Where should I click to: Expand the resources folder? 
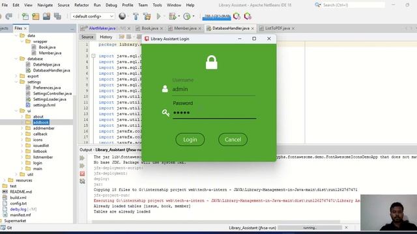5,180
